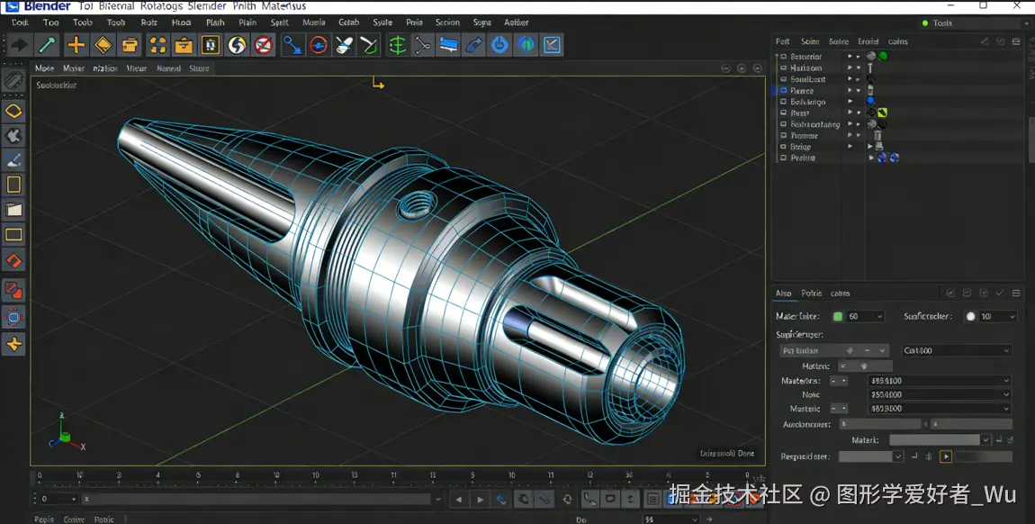Viewport: 1035px width, 524px height.
Task: Click the blue stacked layers icon
Action: coord(448,45)
